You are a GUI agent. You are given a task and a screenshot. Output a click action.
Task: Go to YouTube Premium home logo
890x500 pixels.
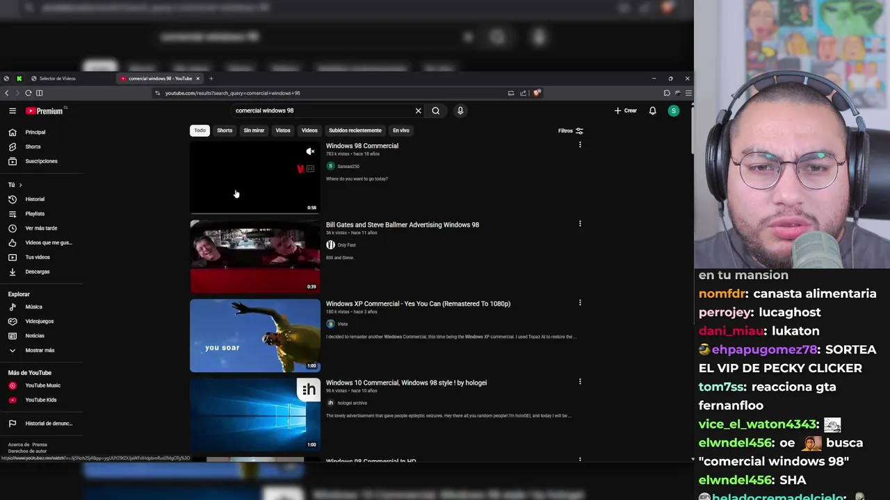pyautogui.click(x=44, y=111)
